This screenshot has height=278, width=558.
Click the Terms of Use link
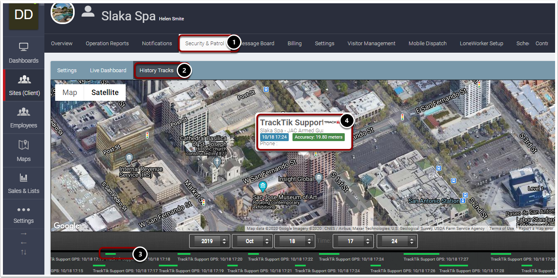[x=502, y=228]
